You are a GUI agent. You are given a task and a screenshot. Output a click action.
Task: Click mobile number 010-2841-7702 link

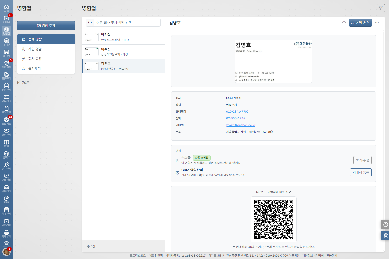click(x=237, y=112)
